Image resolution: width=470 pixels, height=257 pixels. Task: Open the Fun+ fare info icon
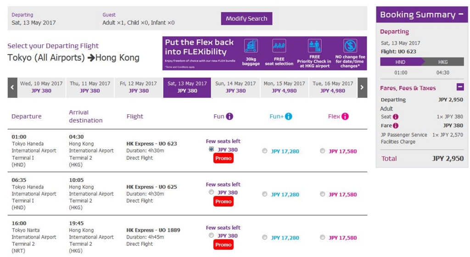pyautogui.click(x=288, y=117)
